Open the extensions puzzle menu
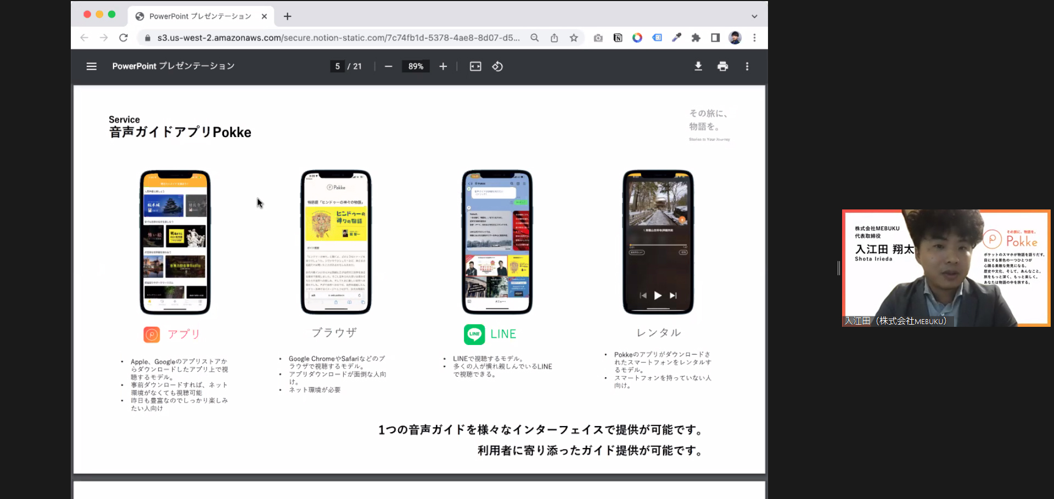1054x499 pixels. (x=696, y=38)
